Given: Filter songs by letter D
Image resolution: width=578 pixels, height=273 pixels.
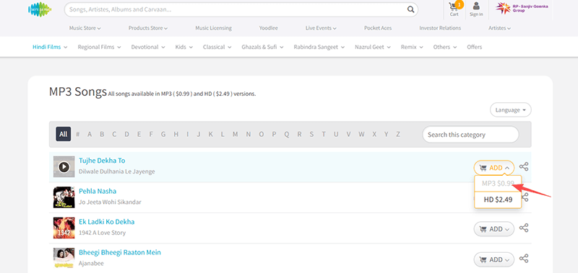Looking at the screenshot, I should click(x=126, y=134).
